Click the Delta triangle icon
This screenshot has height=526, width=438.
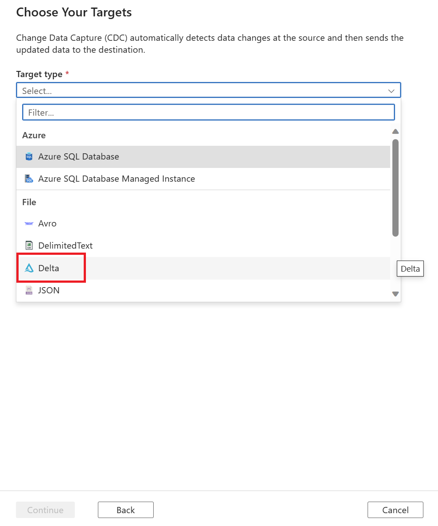(28, 268)
